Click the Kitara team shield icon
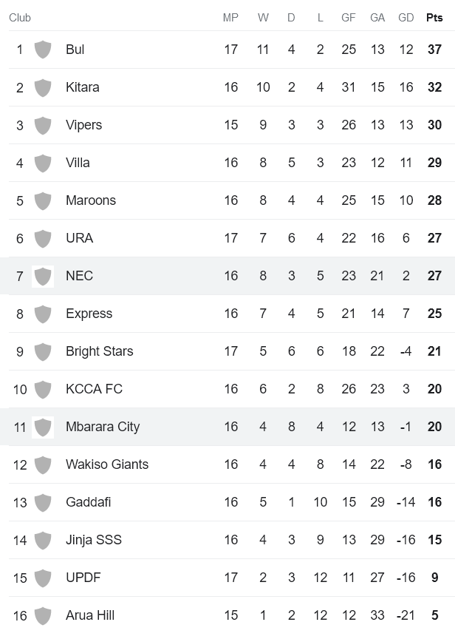The image size is (455, 639). 43,87
